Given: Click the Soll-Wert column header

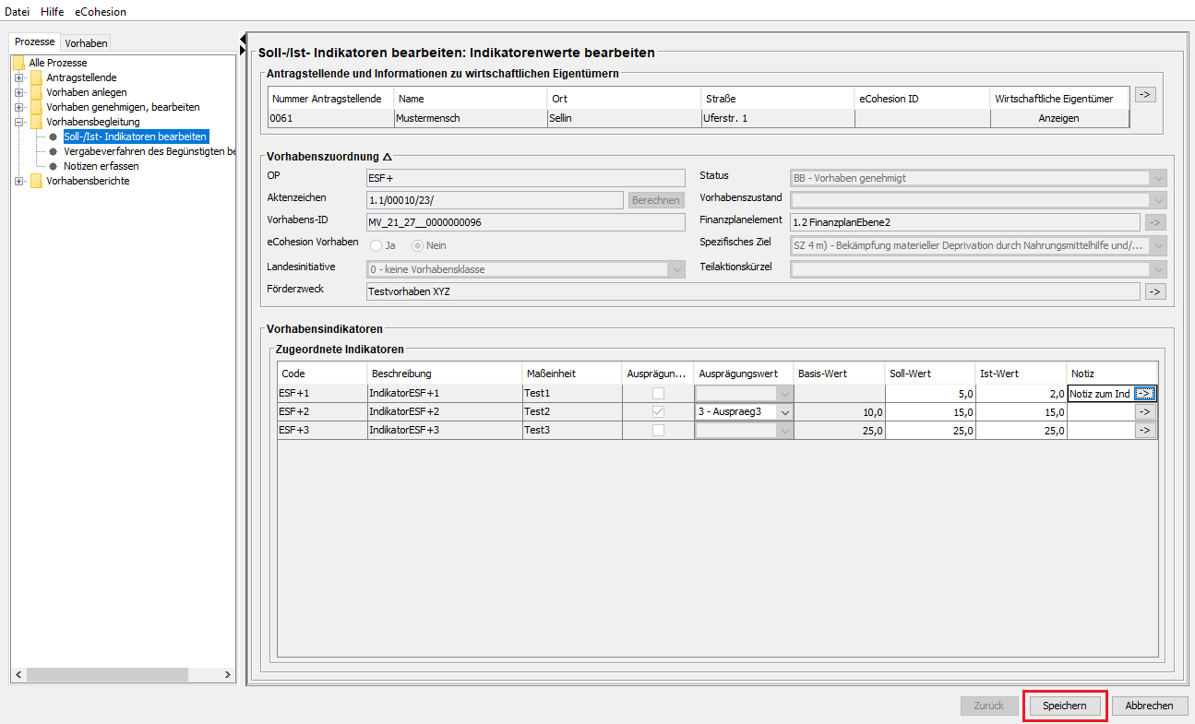Looking at the screenshot, I should 931,374.
